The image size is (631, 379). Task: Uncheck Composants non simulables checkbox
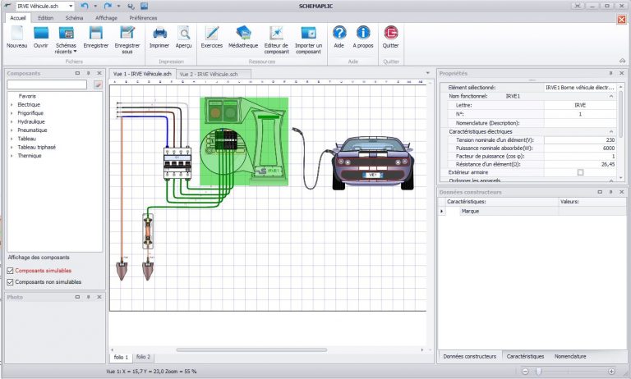click(x=10, y=282)
